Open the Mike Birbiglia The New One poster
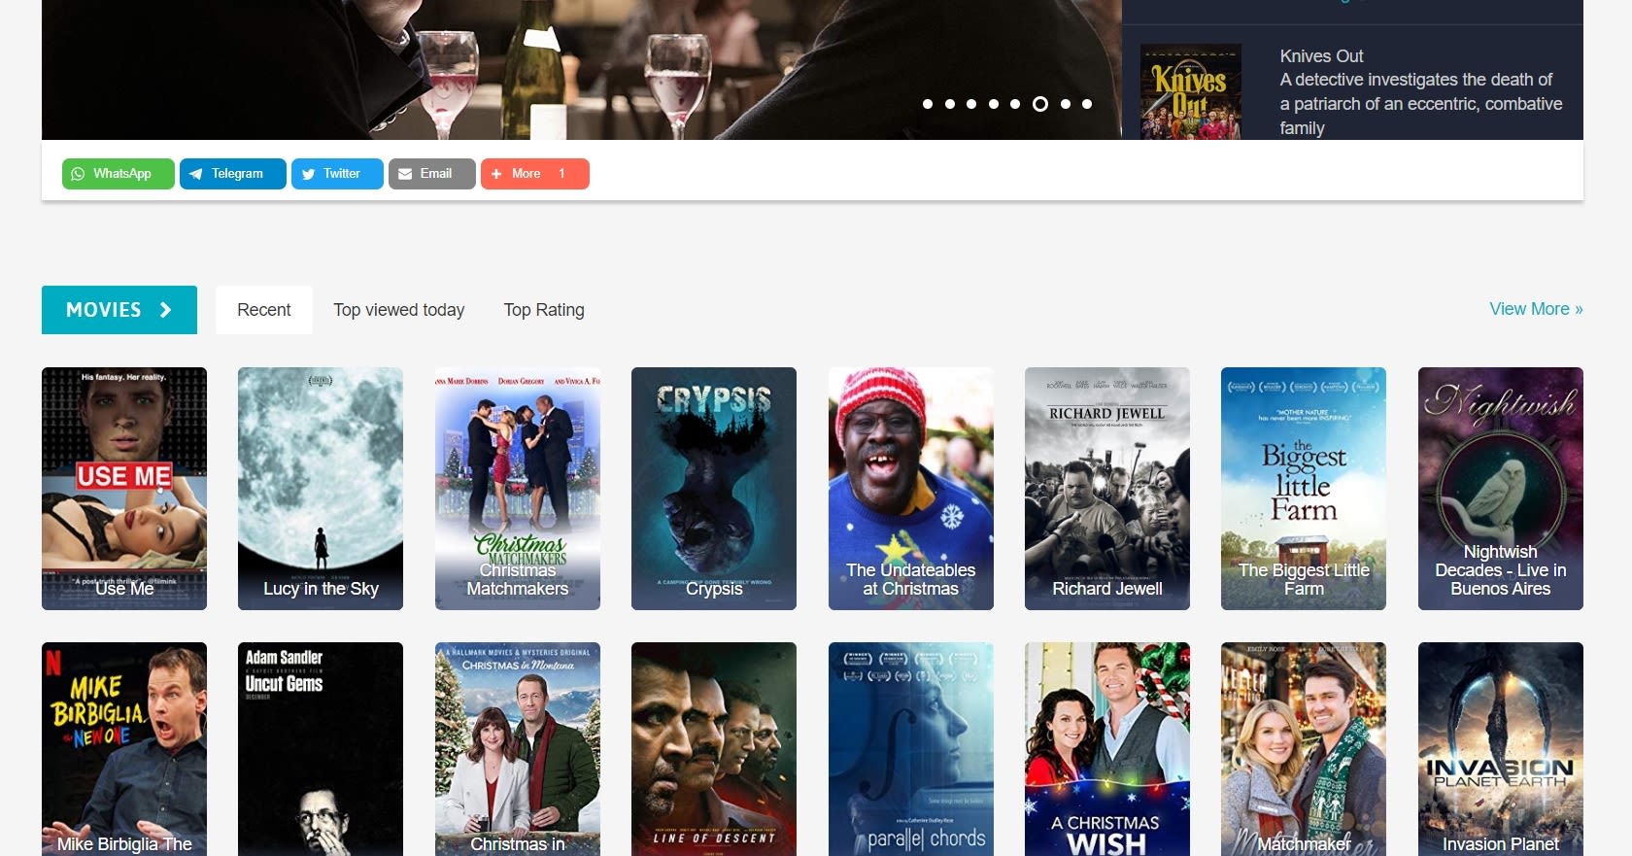Screen dimensions: 1632x856 coord(124,749)
